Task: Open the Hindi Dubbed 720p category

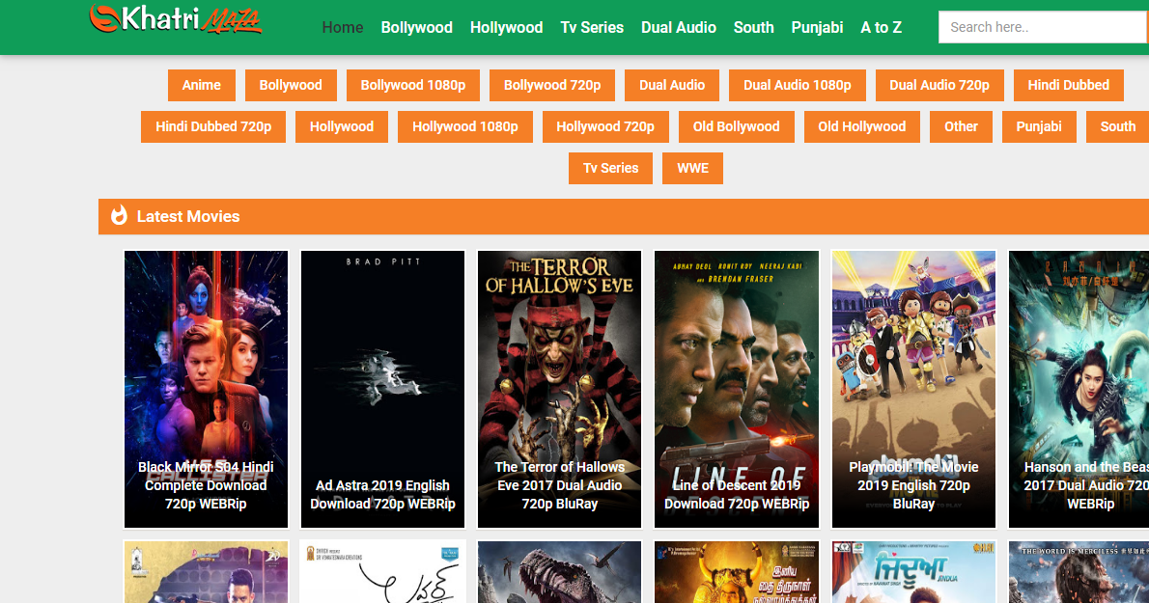Action: (213, 126)
